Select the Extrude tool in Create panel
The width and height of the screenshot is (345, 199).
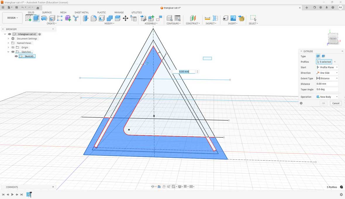pos(36,18)
